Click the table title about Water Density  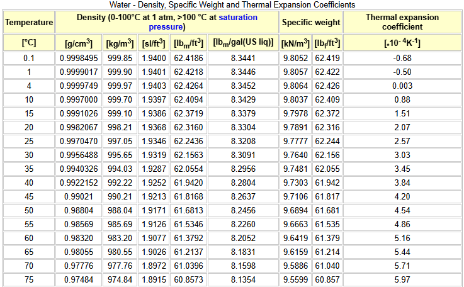(232, 4)
